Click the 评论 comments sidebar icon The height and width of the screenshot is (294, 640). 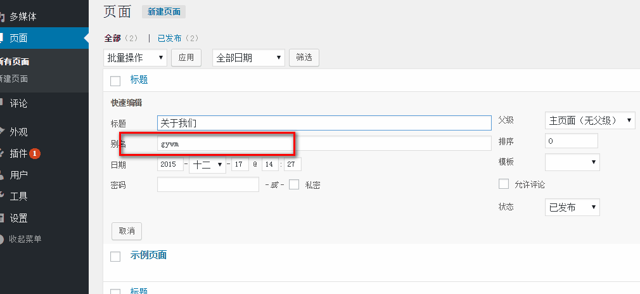[2, 103]
